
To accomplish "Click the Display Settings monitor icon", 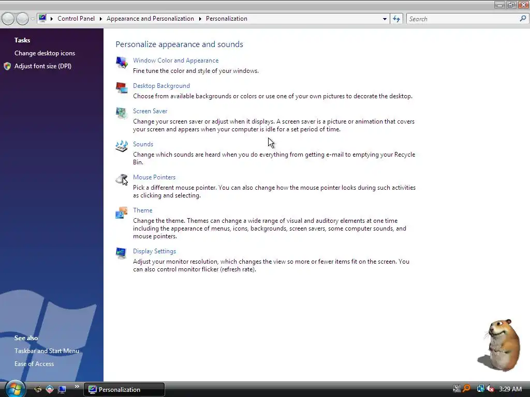I will [121, 253].
